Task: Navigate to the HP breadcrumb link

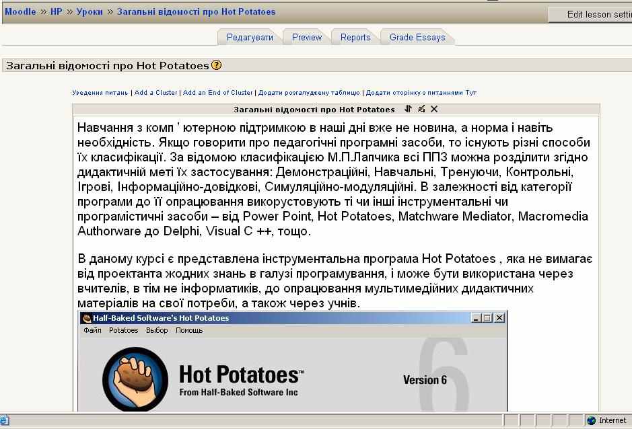Action: coord(56,12)
